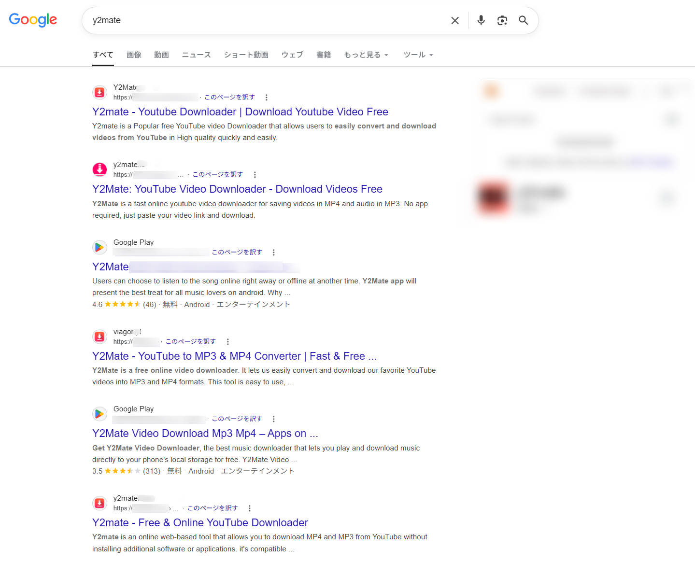Click Google Play icon above Y2Mate app result
The height and width of the screenshot is (562, 695).
click(x=99, y=247)
